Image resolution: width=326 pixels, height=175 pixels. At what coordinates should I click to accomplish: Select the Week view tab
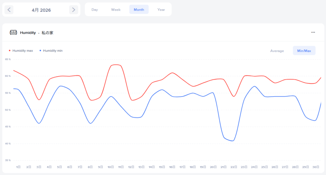[x=116, y=10]
